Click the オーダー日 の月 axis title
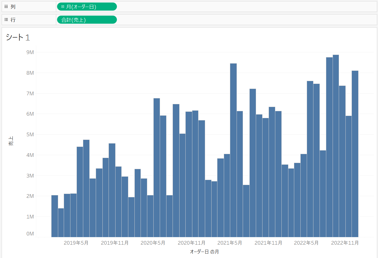The width and height of the screenshot is (378, 258). click(x=204, y=252)
